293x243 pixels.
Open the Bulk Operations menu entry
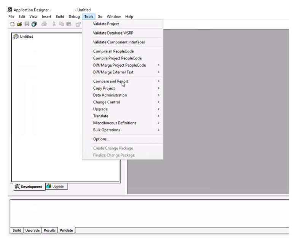tap(123, 130)
